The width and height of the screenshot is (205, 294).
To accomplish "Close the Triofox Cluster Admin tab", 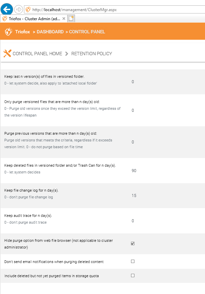I will coord(64,19).
